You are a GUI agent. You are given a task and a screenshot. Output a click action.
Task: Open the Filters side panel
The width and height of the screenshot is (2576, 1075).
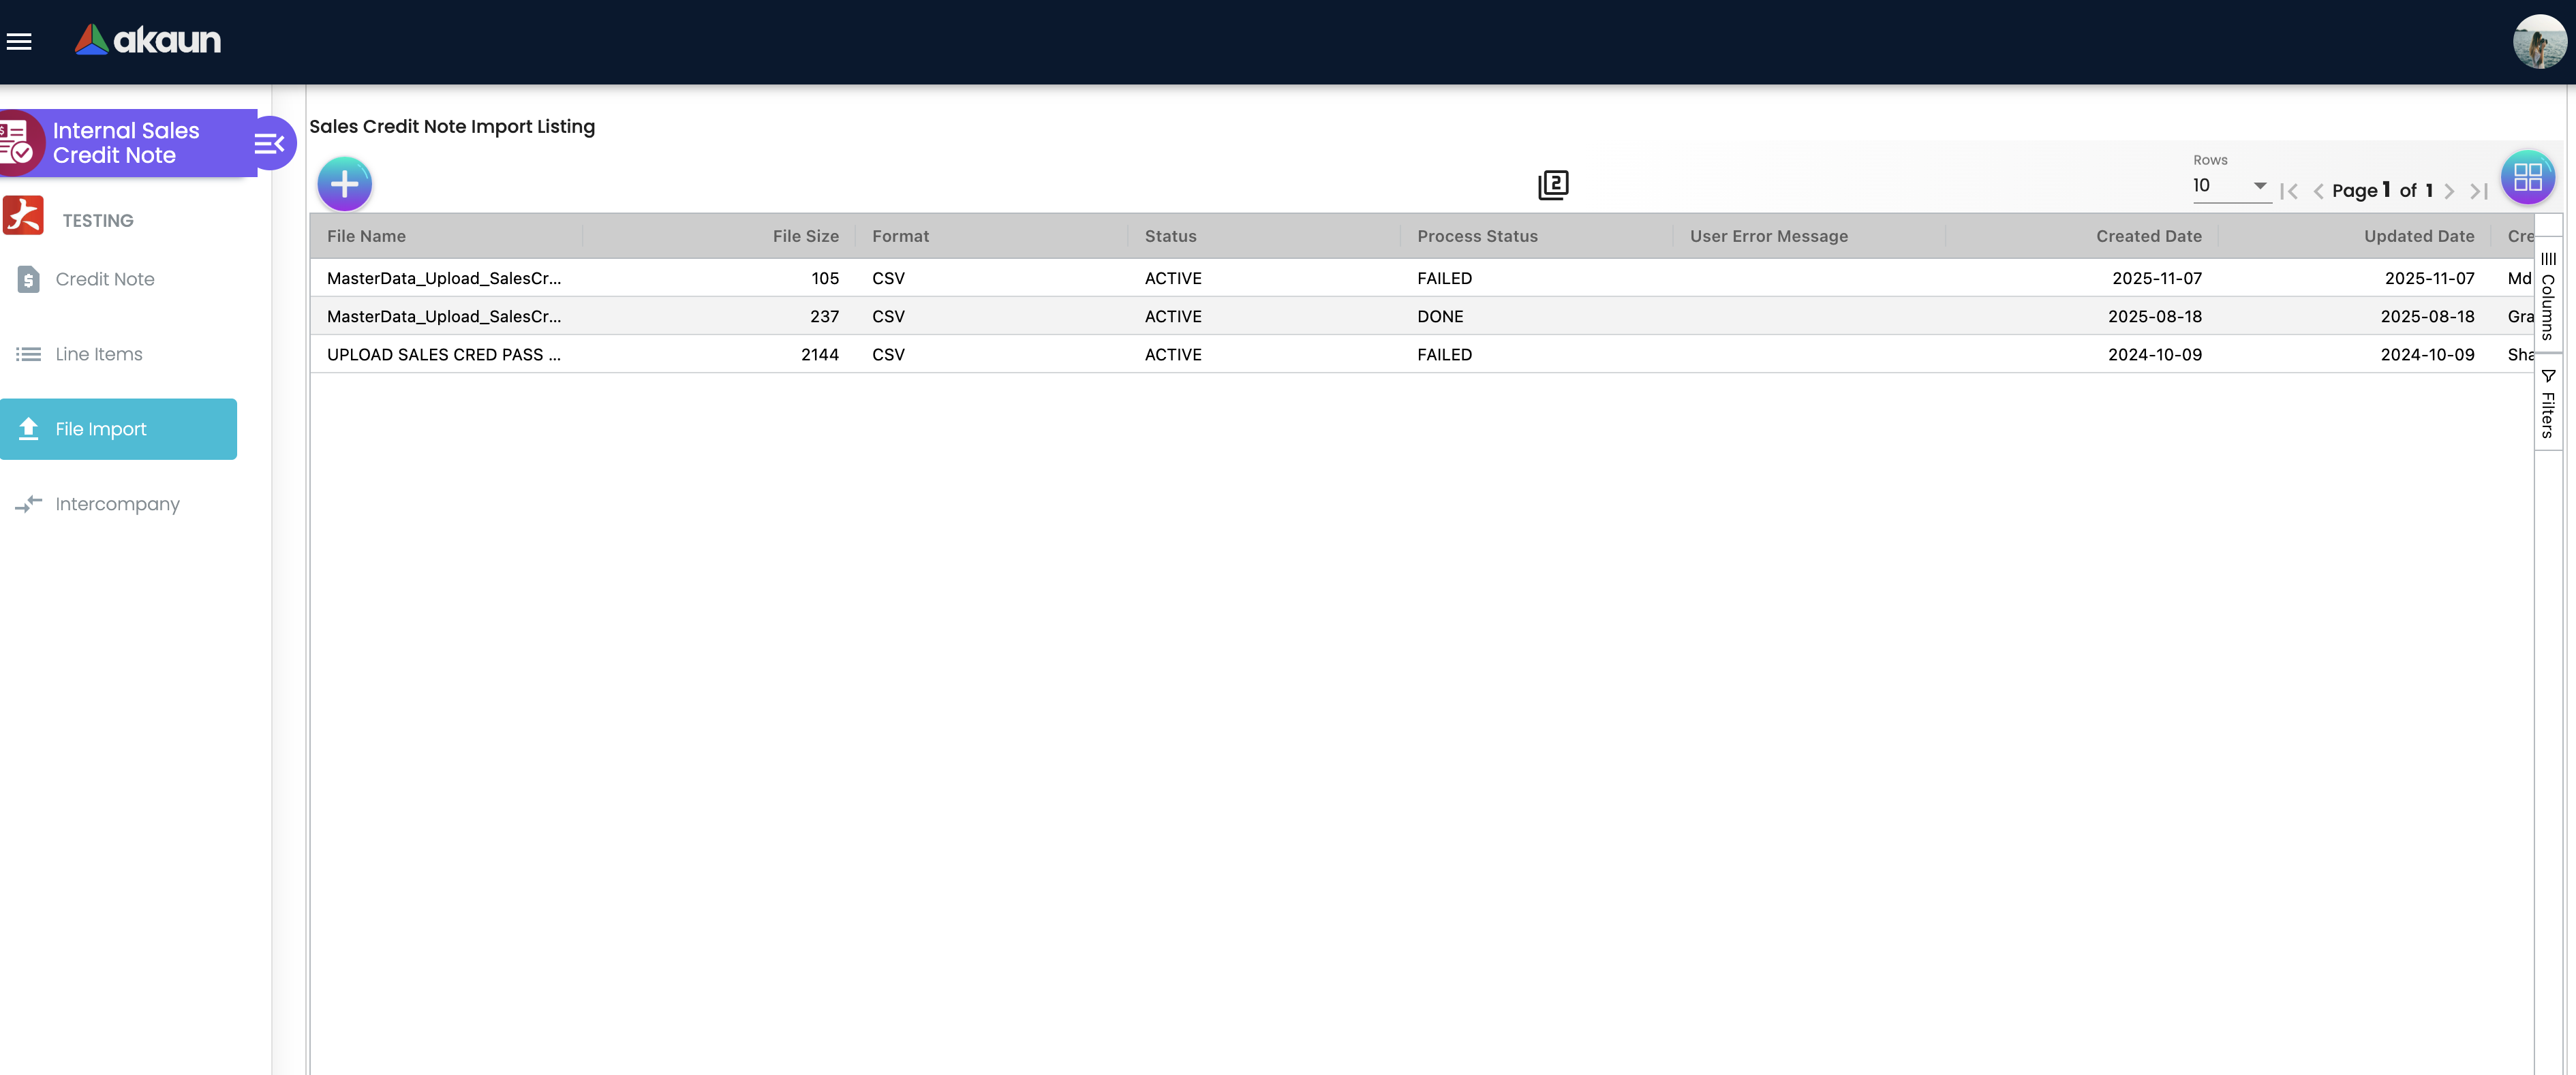coord(2548,403)
